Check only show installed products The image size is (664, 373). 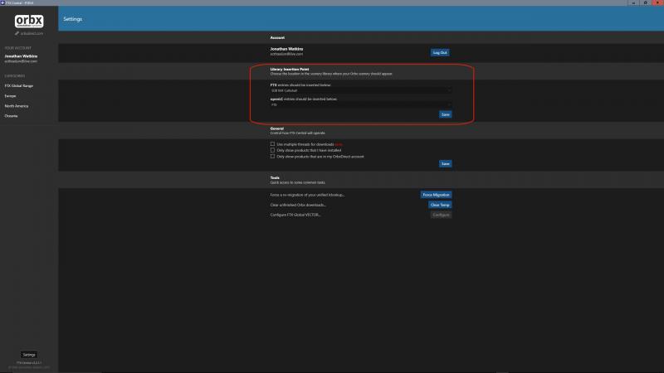coord(272,150)
